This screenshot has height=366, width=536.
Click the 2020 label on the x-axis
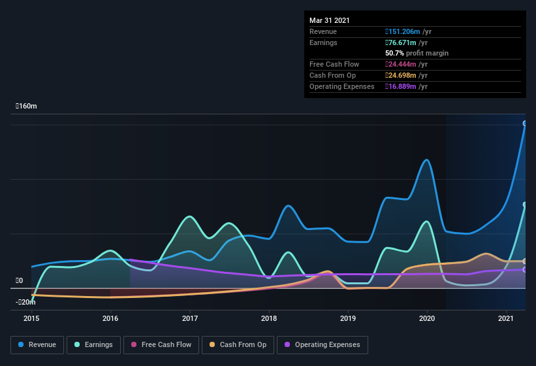(427, 318)
